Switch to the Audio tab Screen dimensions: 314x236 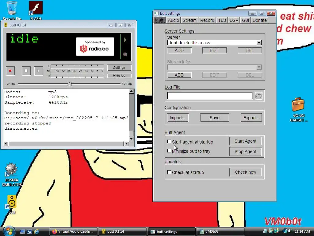point(174,20)
